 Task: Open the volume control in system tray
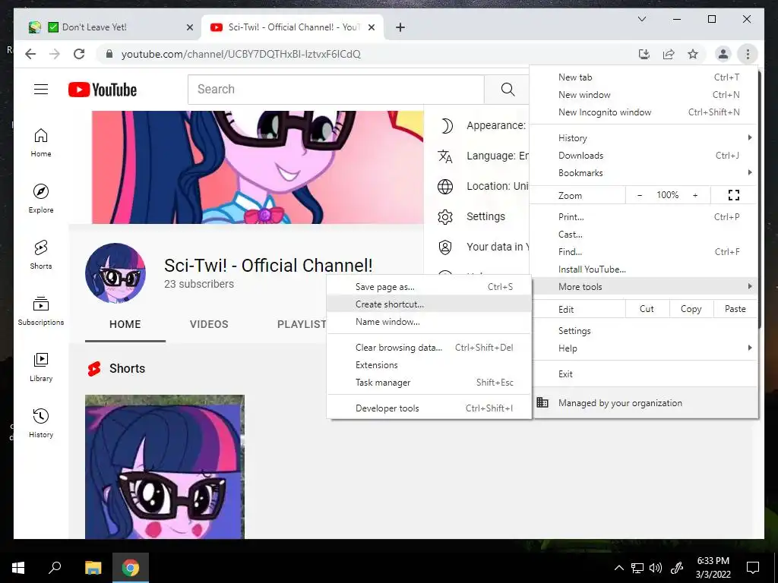click(x=655, y=568)
